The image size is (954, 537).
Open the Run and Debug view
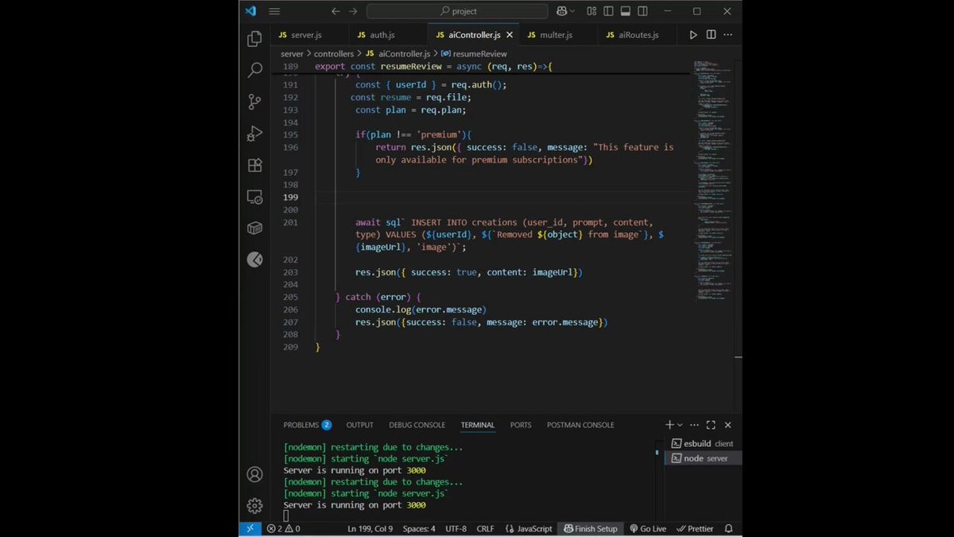[x=254, y=134]
